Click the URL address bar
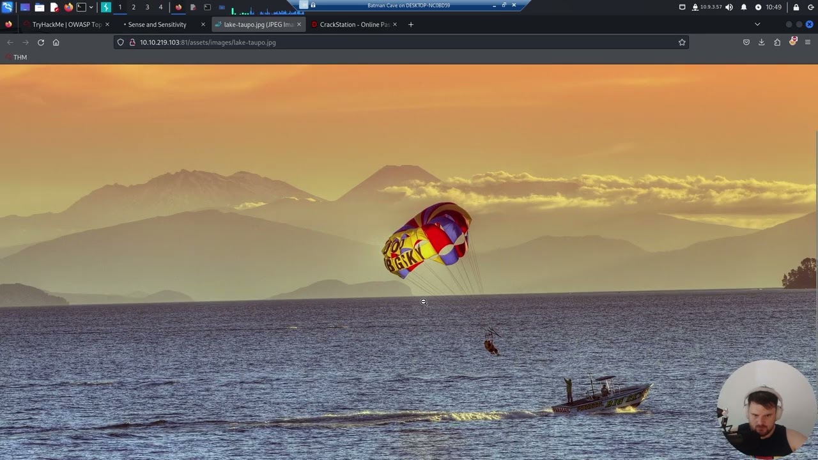The width and height of the screenshot is (818, 460). [x=401, y=42]
